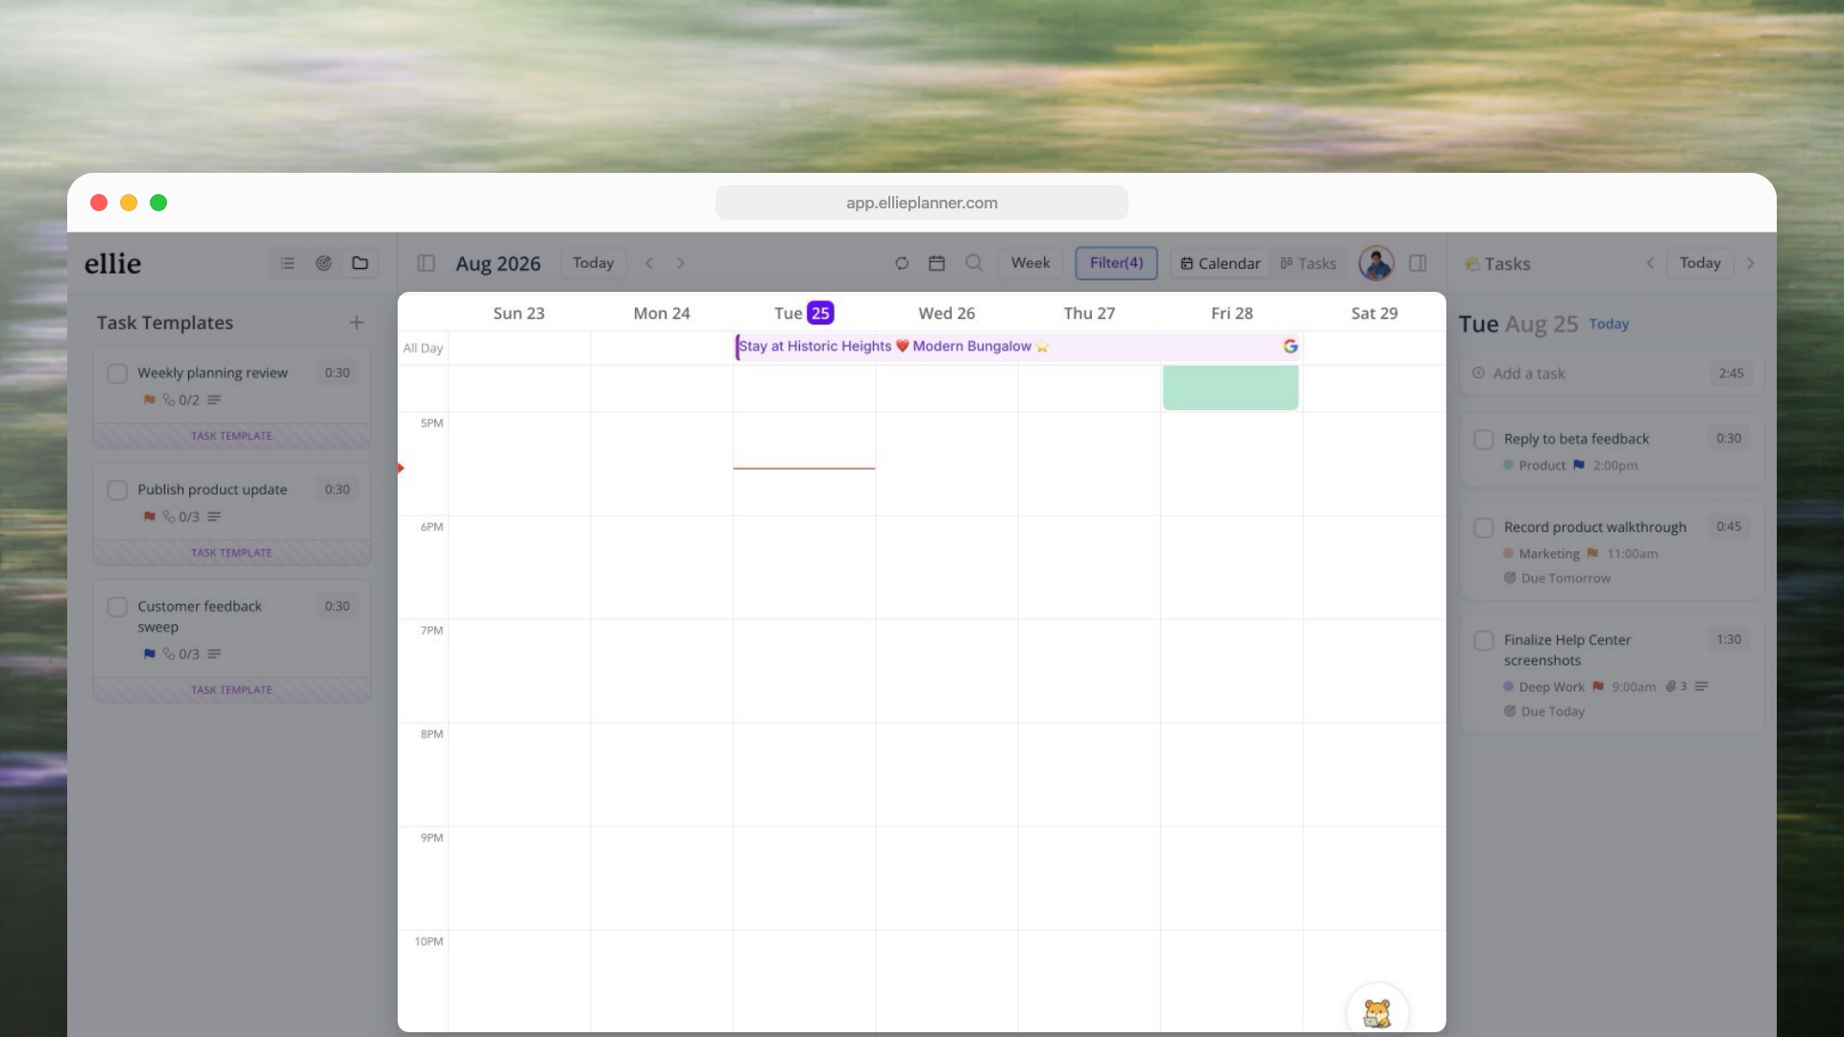This screenshot has width=1844, height=1037.
Task: Open the Week view dropdown
Action: (x=1031, y=263)
